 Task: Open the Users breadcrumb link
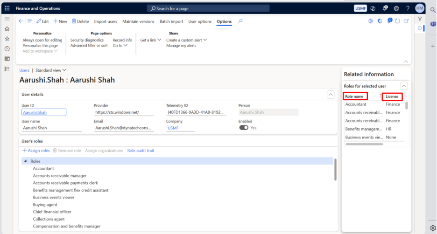click(24, 70)
